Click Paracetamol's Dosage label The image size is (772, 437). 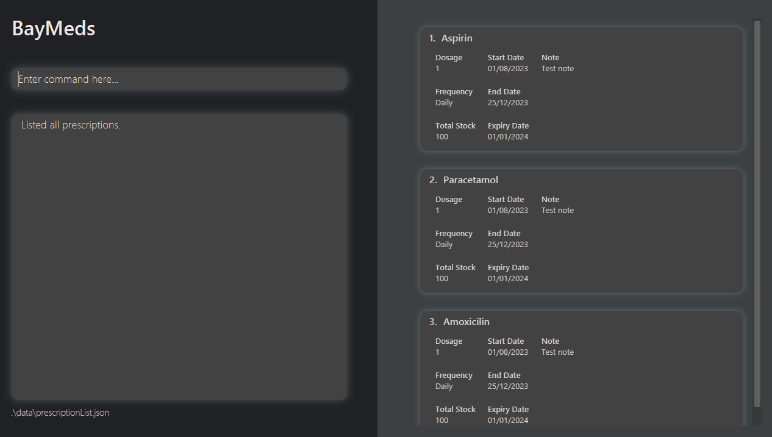pyautogui.click(x=449, y=200)
